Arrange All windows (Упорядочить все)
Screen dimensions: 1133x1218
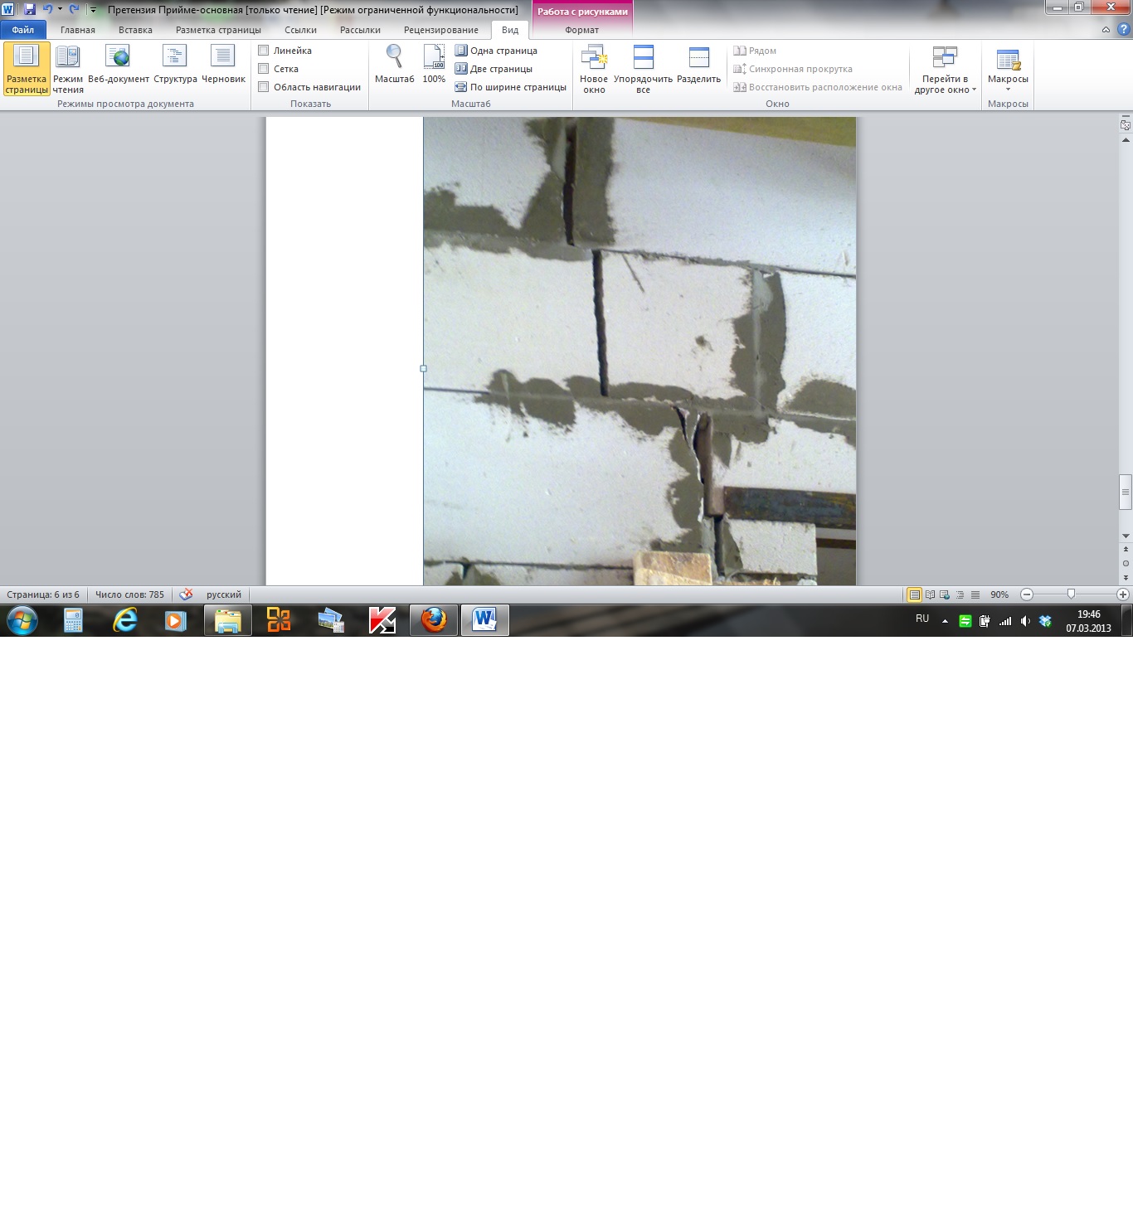(x=643, y=69)
